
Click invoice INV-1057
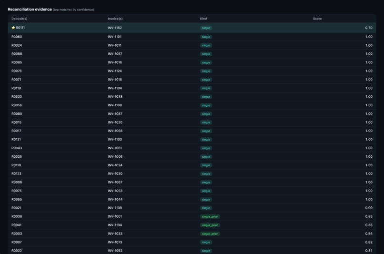[x=115, y=54]
